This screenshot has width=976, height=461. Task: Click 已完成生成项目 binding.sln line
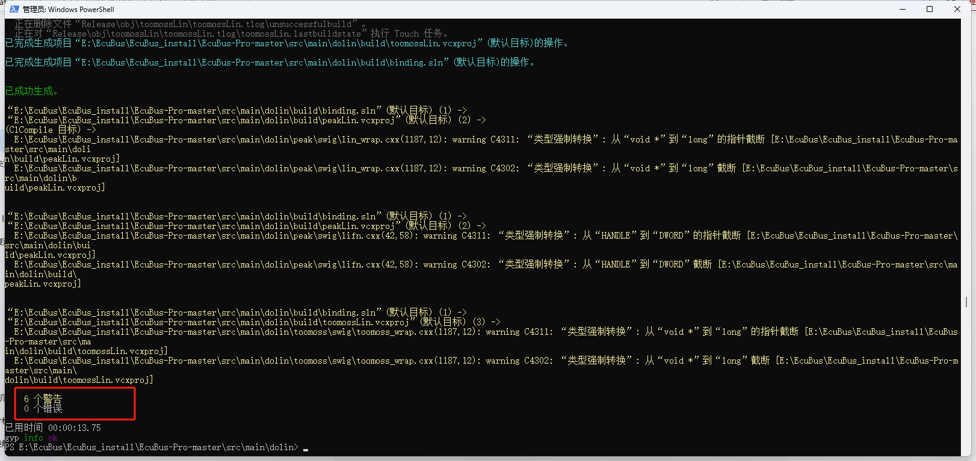pyautogui.click(x=270, y=63)
